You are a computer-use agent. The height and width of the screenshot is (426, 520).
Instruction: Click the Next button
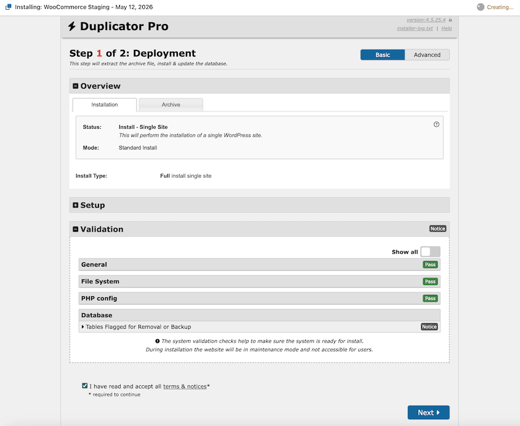click(x=428, y=412)
